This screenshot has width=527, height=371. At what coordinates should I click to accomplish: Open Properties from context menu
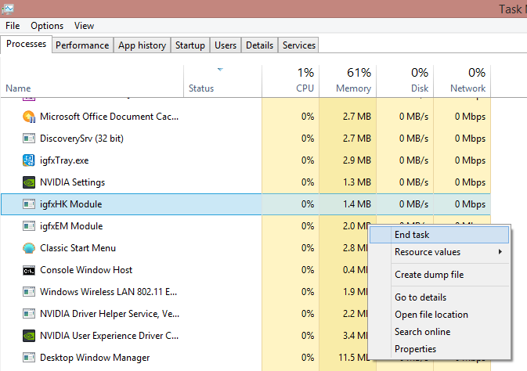[439, 349]
